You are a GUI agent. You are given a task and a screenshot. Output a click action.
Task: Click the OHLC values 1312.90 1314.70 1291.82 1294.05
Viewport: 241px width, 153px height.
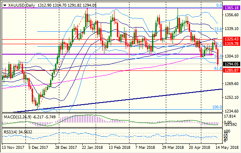point(67,5)
